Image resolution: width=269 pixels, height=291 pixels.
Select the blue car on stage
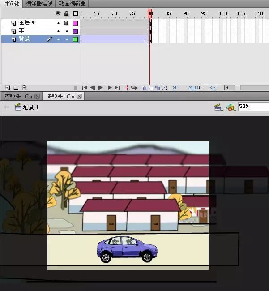[127, 249]
